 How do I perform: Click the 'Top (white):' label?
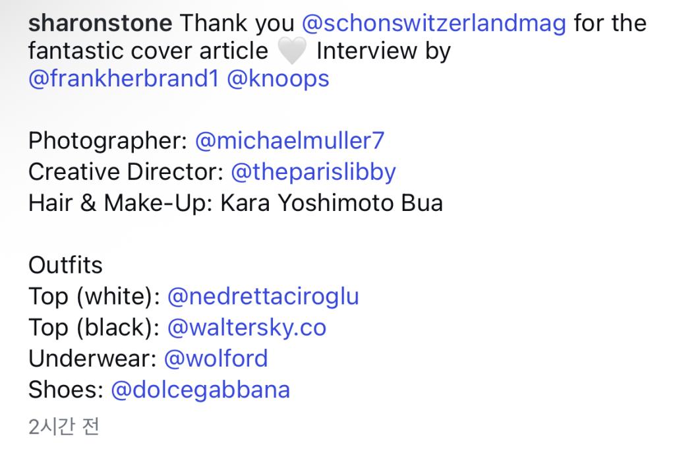pos(94,297)
